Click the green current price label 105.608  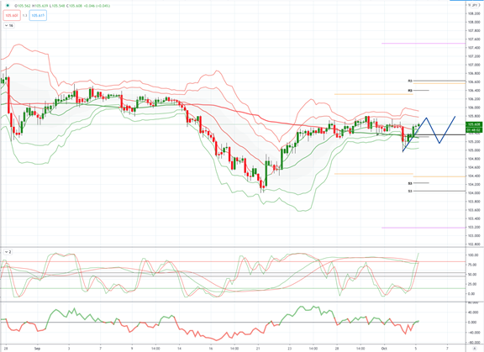pyautogui.click(x=474, y=124)
